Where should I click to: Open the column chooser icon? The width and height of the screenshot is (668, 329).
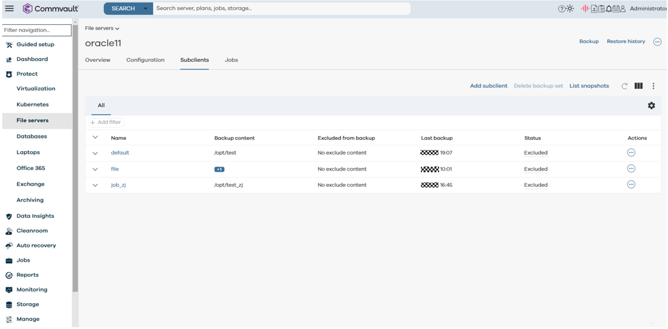coord(638,86)
